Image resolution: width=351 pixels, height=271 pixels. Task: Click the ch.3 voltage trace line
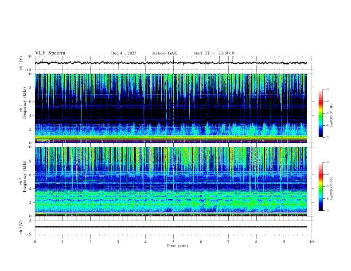[171, 227]
